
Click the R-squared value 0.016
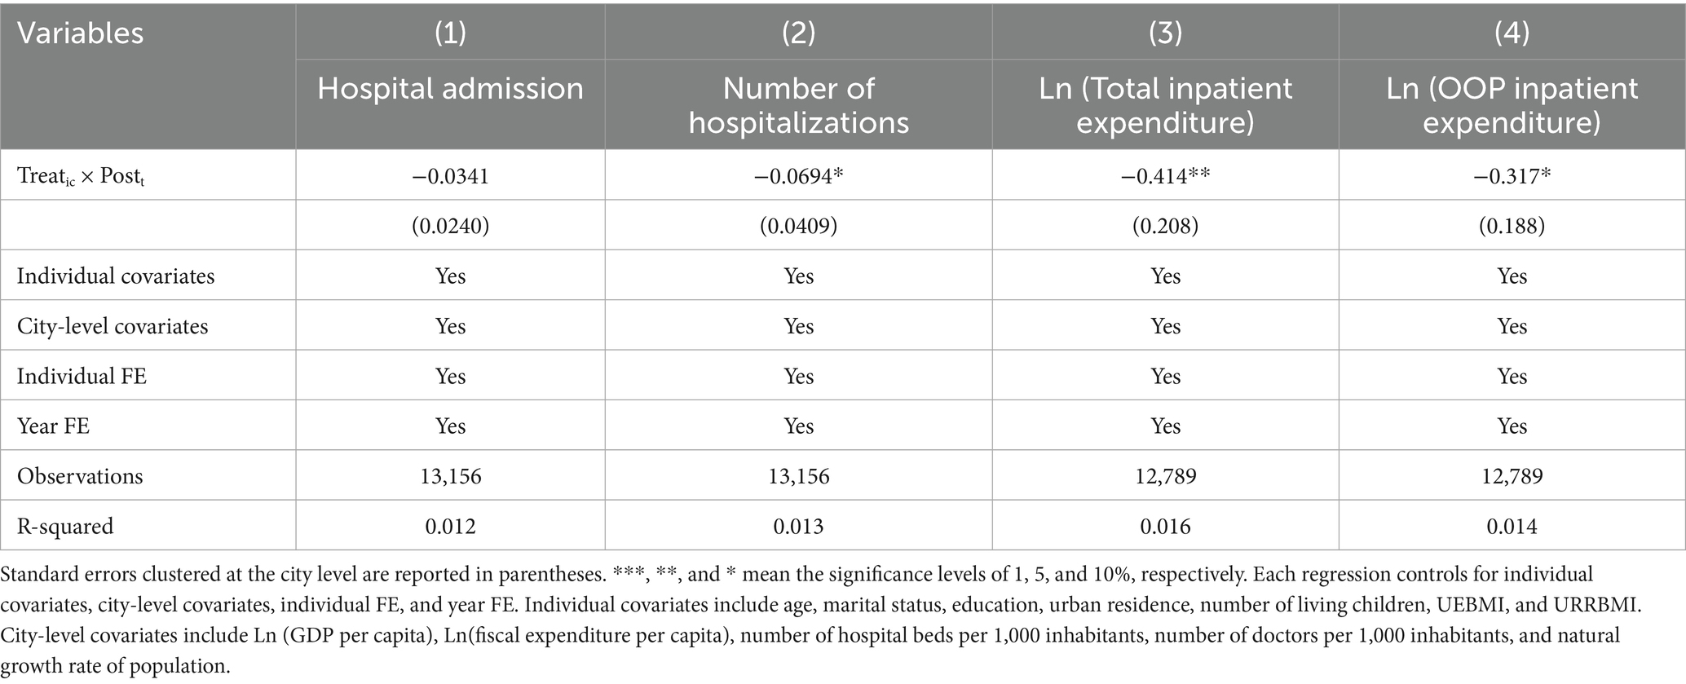pos(1165,526)
